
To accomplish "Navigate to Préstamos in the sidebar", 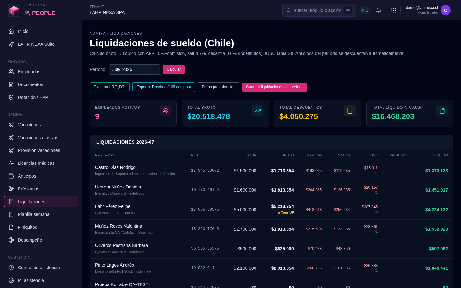I will tap(41, 189).
